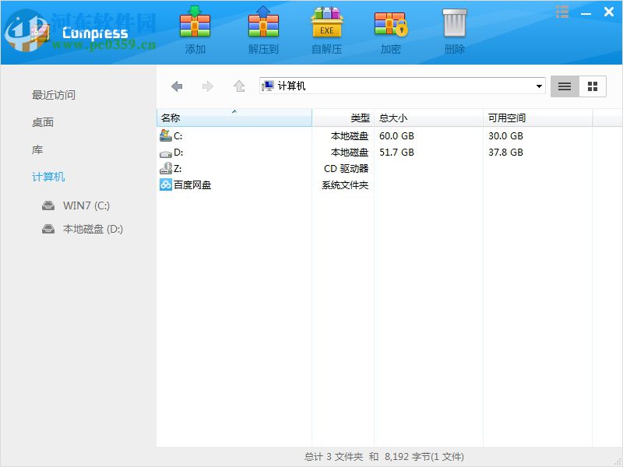
Task: Toggle the main menu hamburger icon
Action: 562,11
